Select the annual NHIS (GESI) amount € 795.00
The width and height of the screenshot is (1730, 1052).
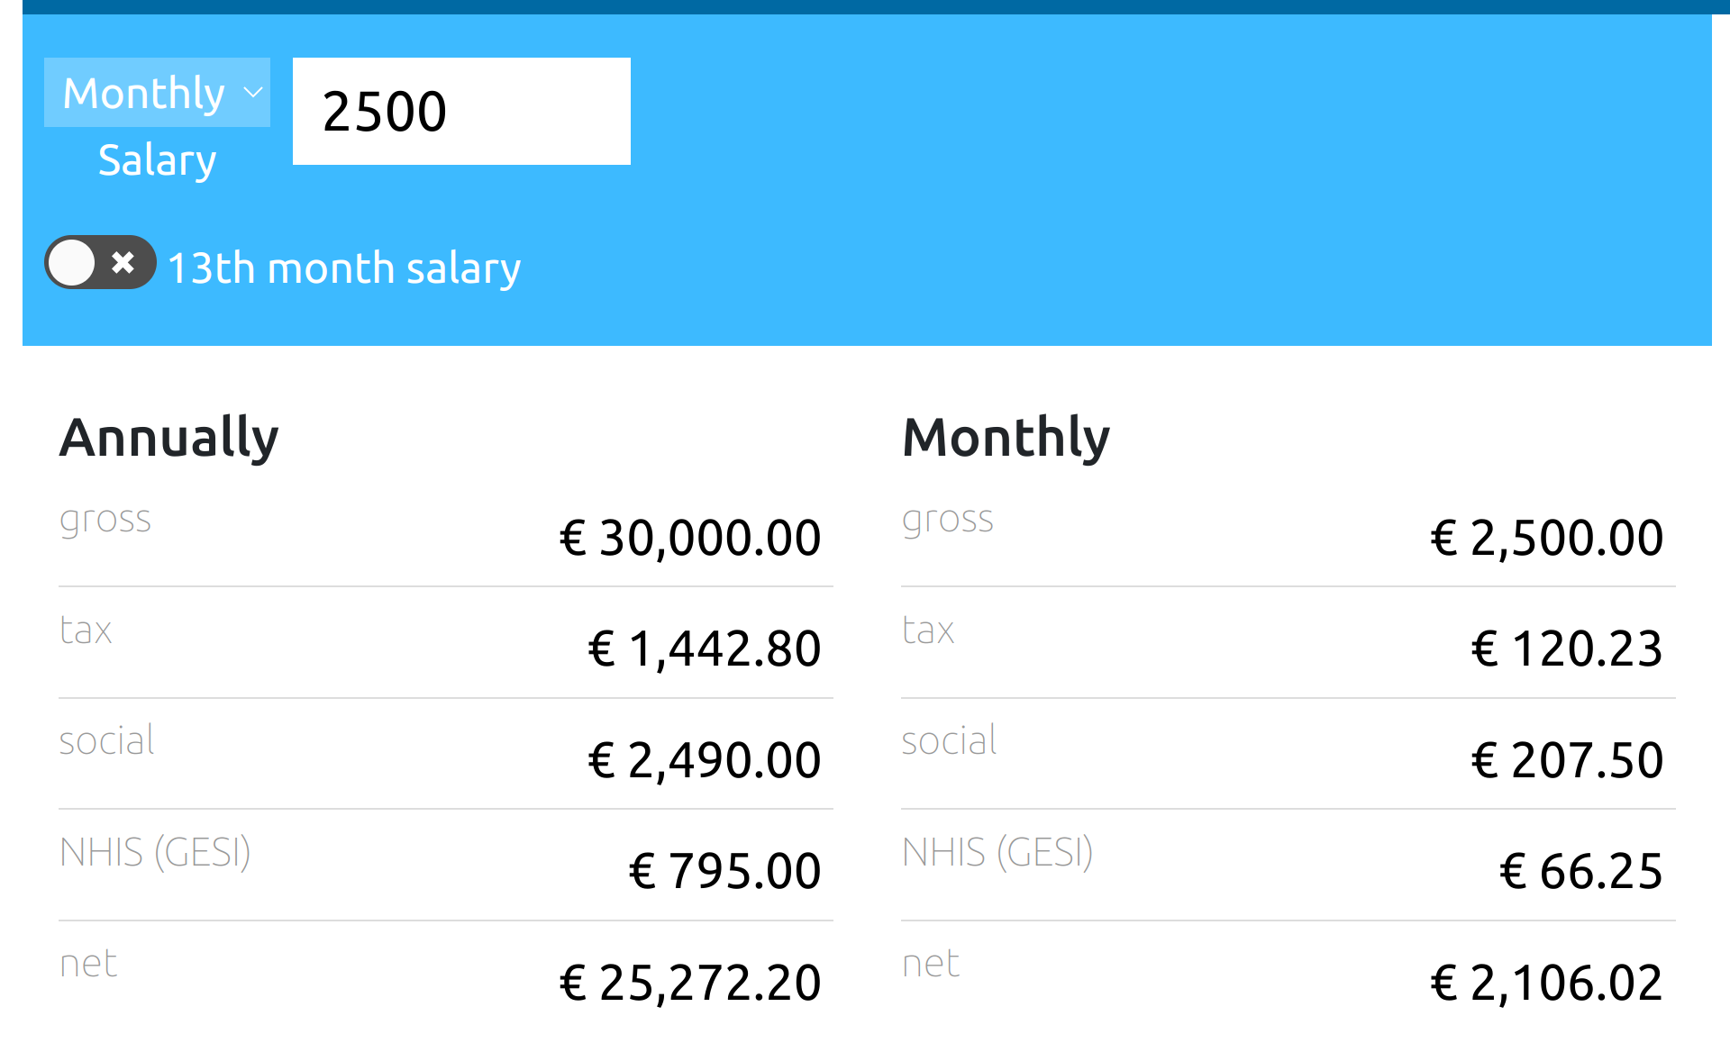(724, 871)
